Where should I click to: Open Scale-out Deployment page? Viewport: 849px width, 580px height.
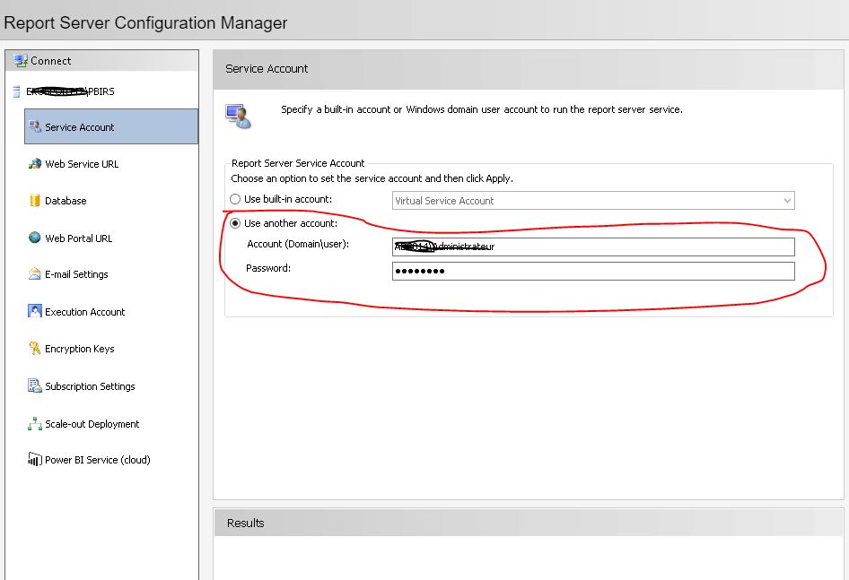[92, 424]
